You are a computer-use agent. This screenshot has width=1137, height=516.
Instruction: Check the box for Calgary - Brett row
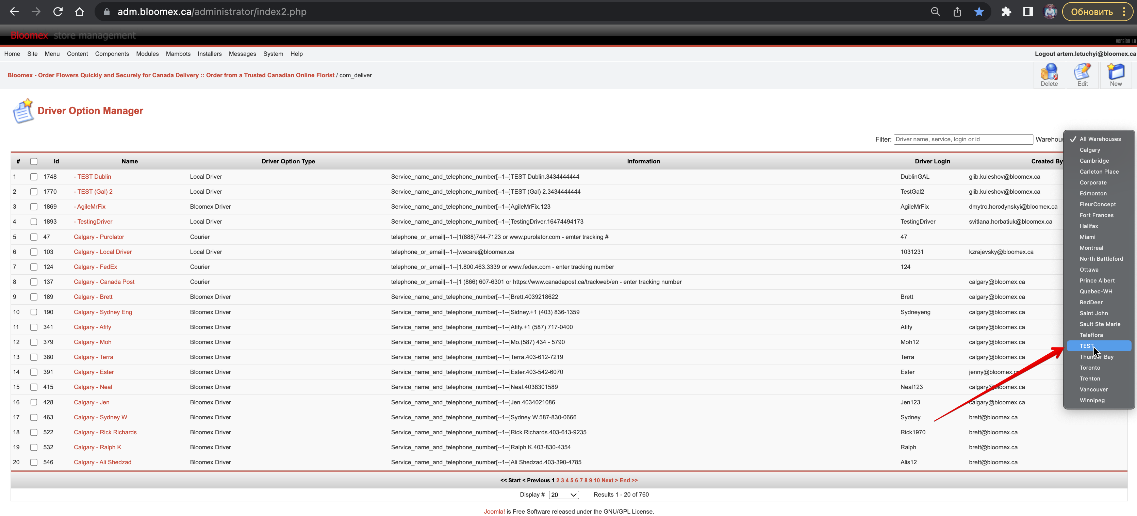(34, 297)
